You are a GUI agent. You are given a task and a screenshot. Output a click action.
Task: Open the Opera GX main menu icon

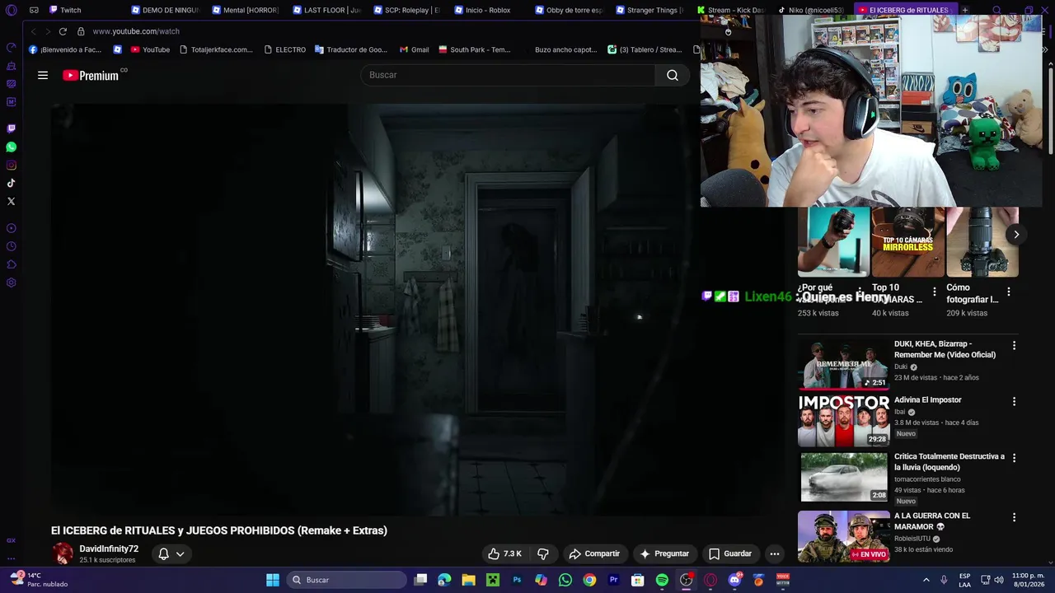(x=11, y=11)
